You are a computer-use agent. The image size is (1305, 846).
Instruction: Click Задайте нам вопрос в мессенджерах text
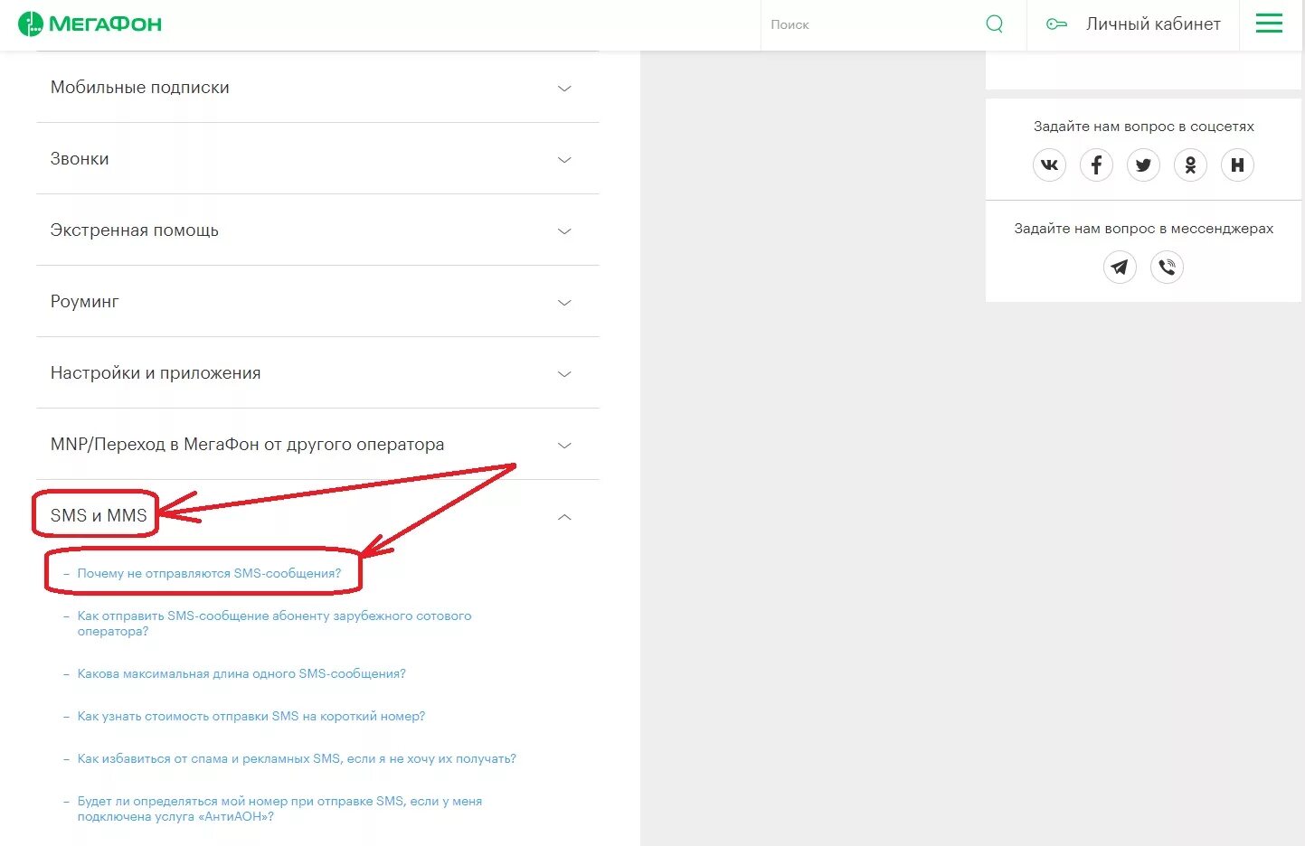tap(1144, 229)
